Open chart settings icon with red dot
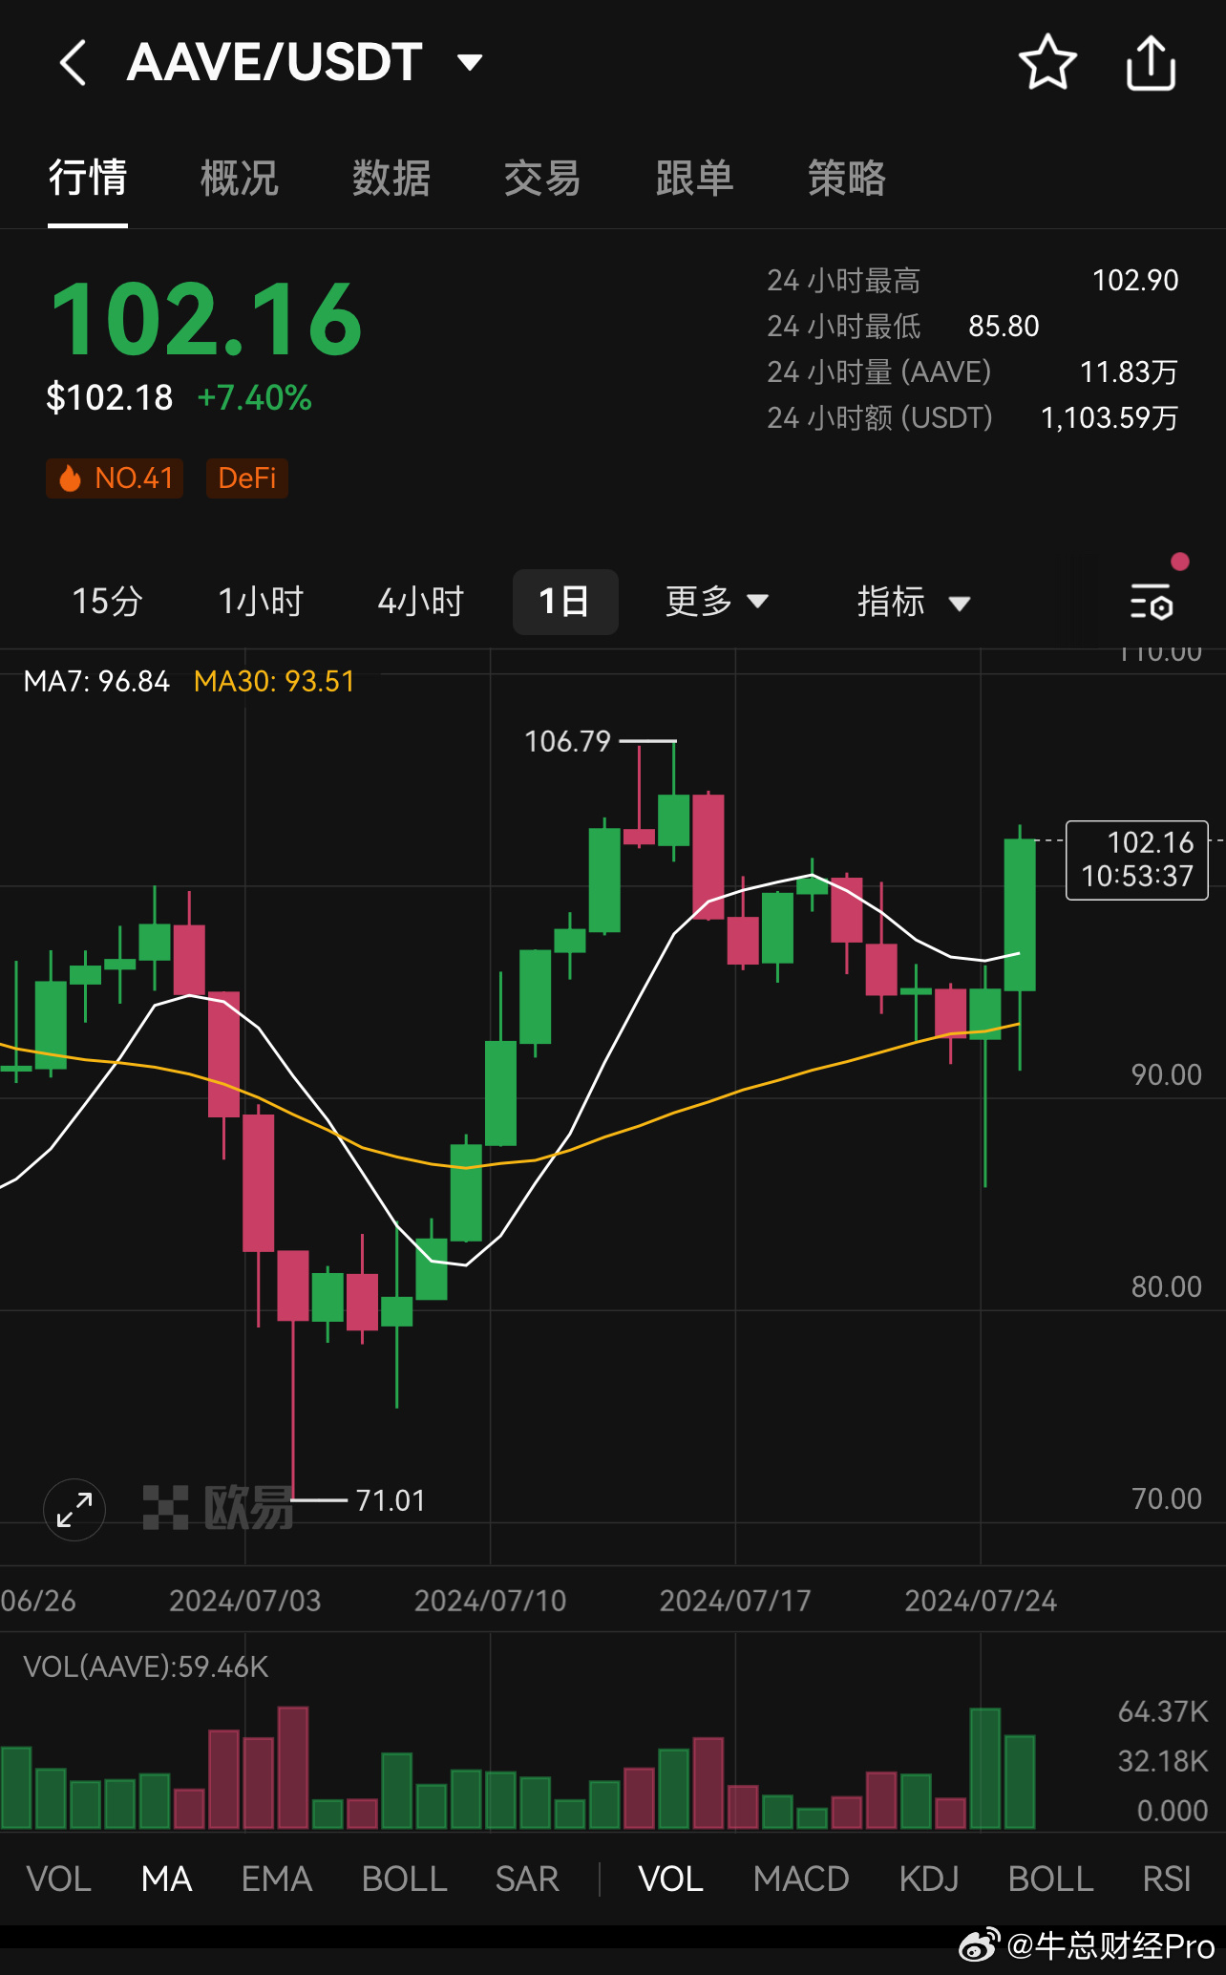The height and width of the screenshot is (1975, 1226). click(1152, 602)
